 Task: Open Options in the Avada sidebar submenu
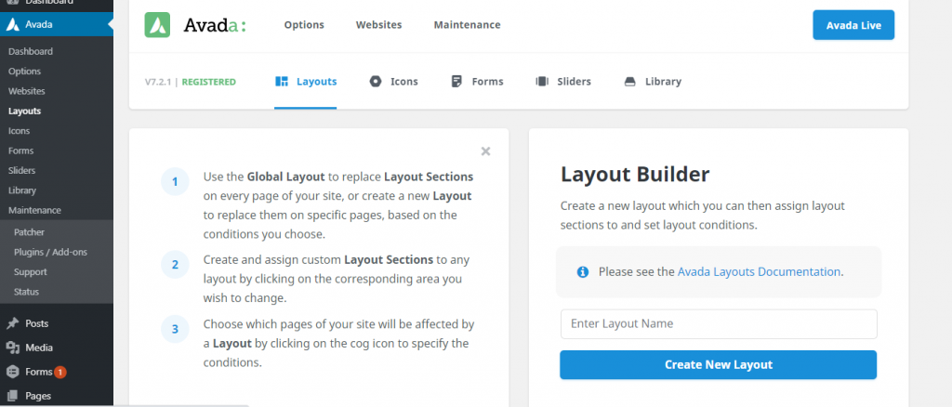[25, 71]
